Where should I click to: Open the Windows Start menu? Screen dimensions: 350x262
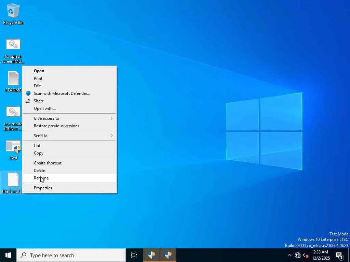tap(8, 255)
